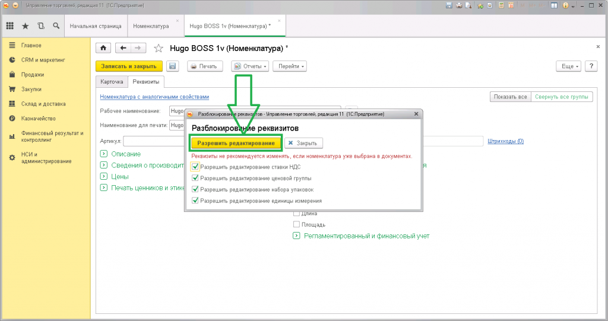
Task: Click Закрыть button in unlock dialog
Action: point(303,143)
